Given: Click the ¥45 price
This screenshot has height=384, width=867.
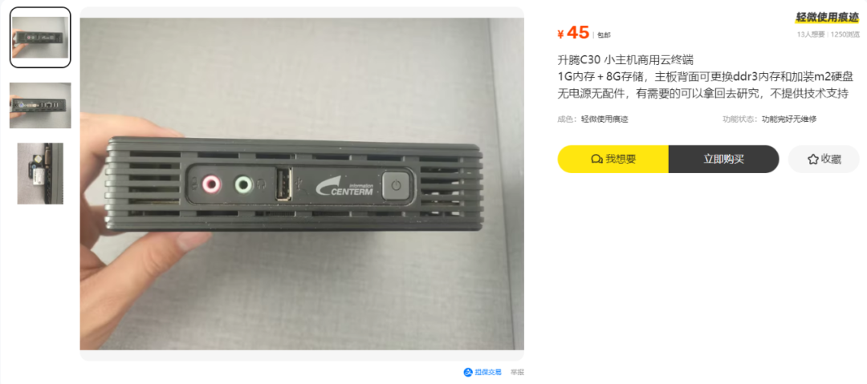Looking at the screenshot, I should pyautogui.click(x=573, y=33).
